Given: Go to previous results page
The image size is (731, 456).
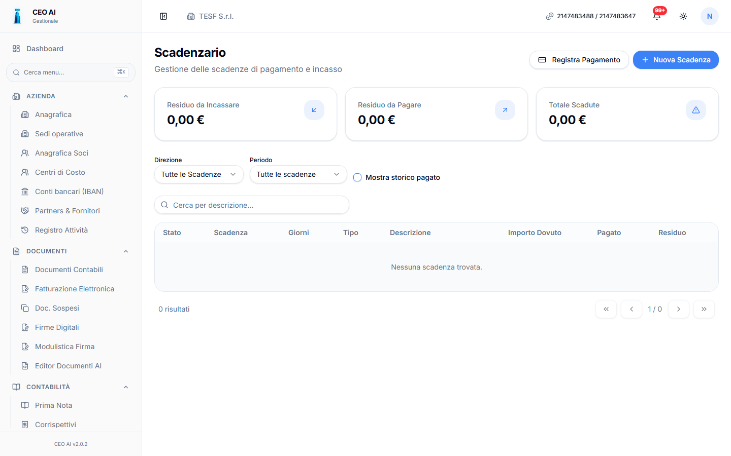Looking at the screenshot, I should coord(632,309).
